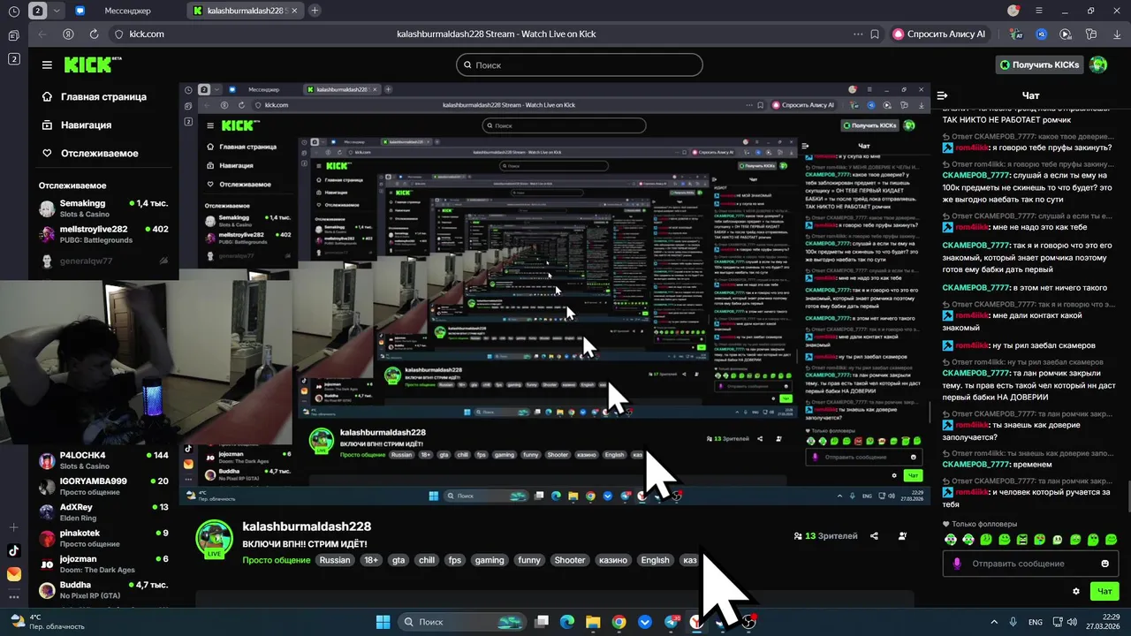Click the kick.com address in the URL bar
The width and height of the screenshot is (1131, 636).
click(x=147, y=34)
